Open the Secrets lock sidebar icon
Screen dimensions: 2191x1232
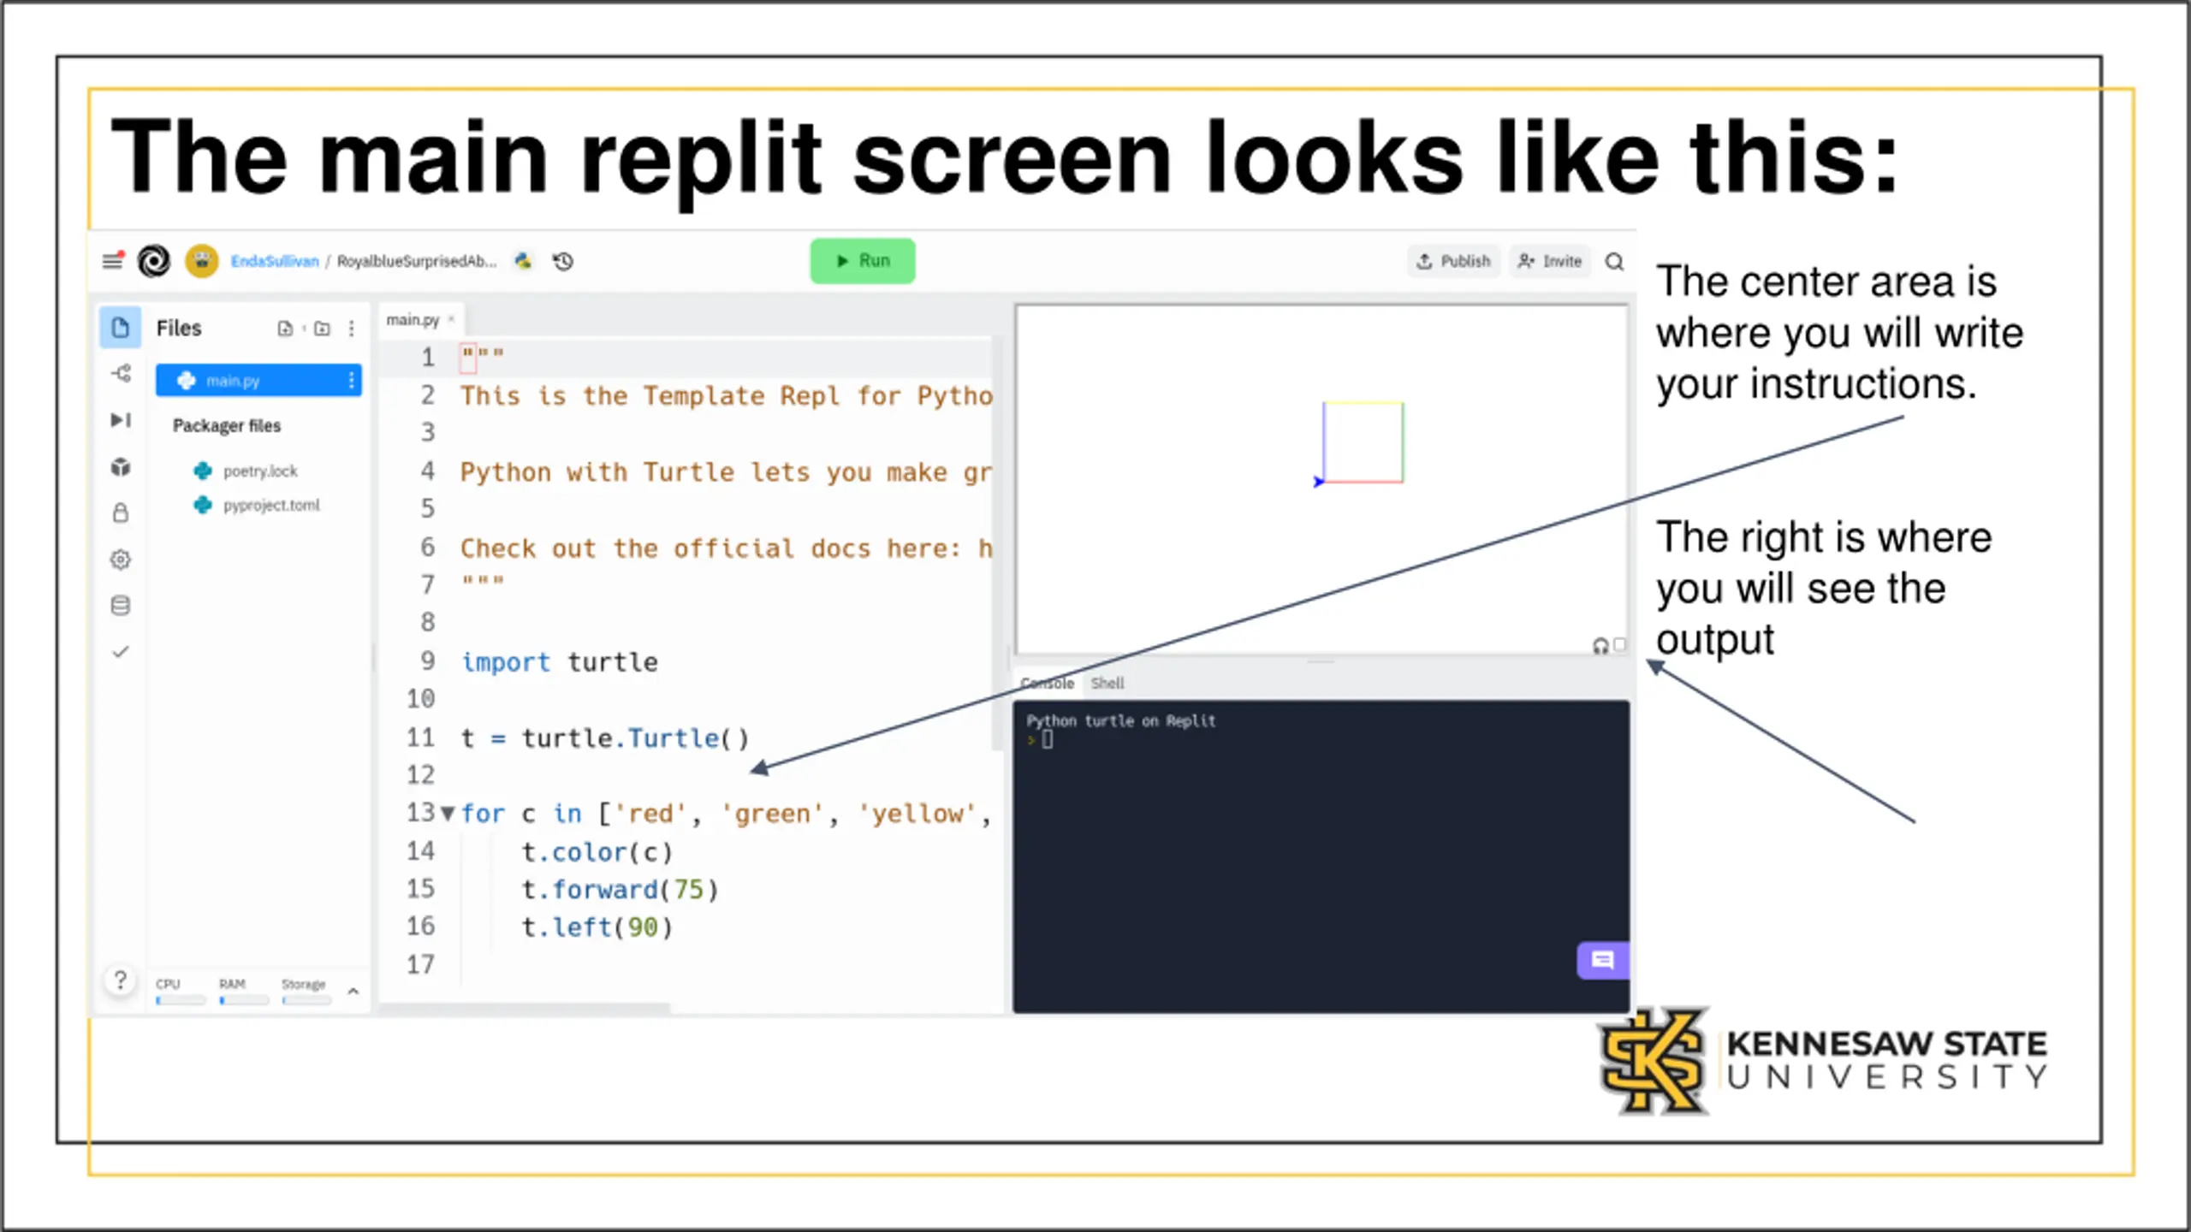121,512
